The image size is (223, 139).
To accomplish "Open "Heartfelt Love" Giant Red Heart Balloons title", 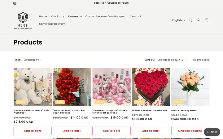I will click(69, 112).
